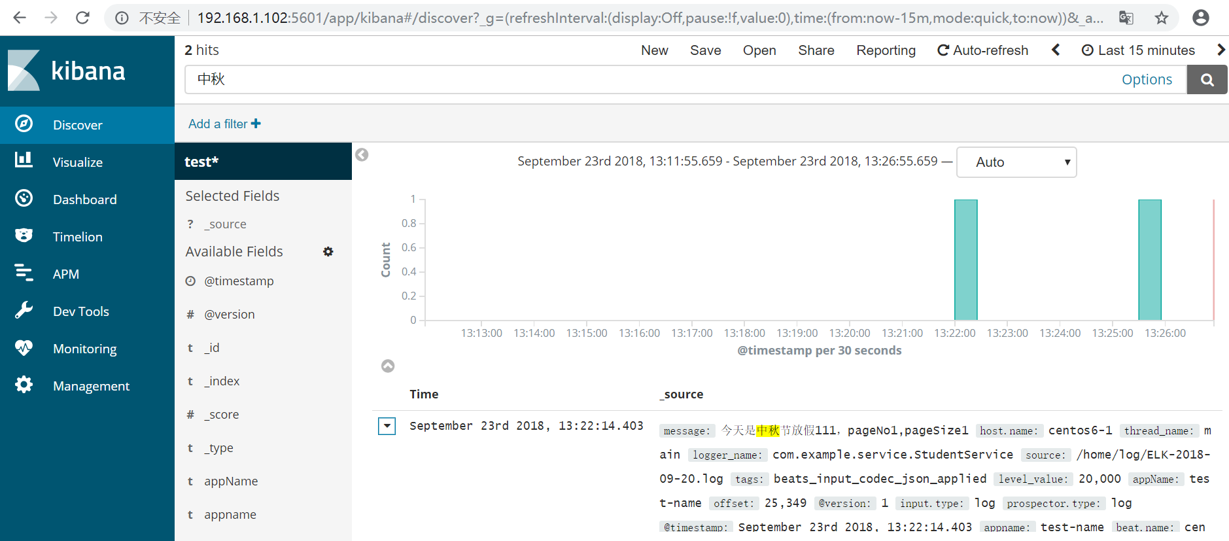
Task: Open test* index pattern selector
Action: click(263, 162)
